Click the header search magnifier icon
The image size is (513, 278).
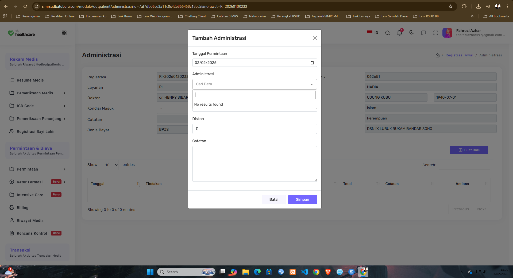click(387, 33)
